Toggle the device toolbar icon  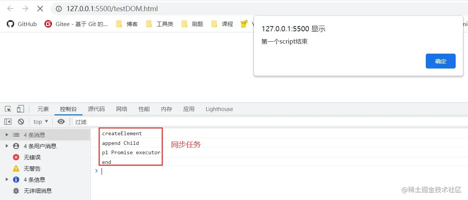tap(20, 109)
